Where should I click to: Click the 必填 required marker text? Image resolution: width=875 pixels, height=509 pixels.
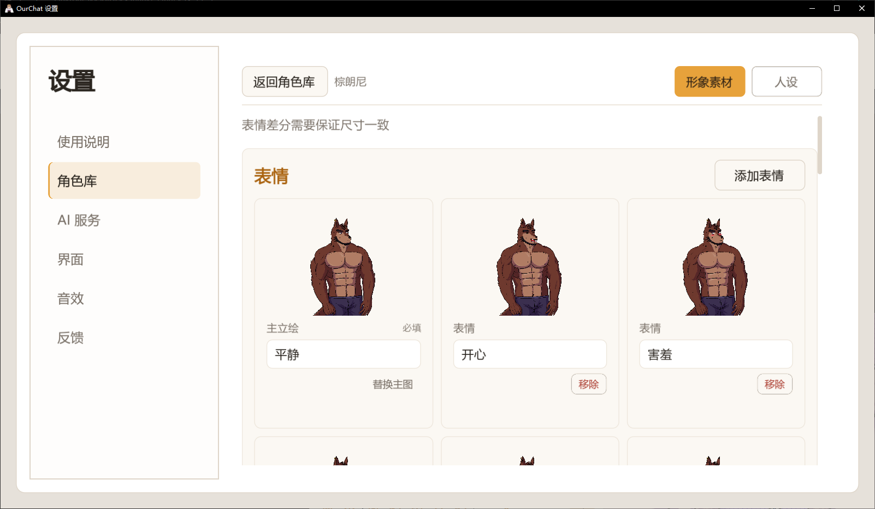[x=412, y=328]
